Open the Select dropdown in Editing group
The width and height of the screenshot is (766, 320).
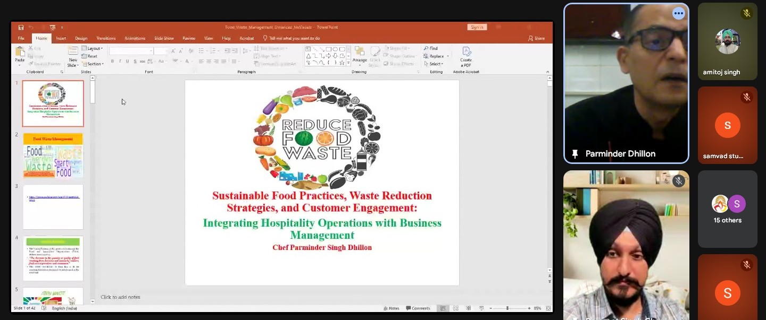(x=435, y=64)
